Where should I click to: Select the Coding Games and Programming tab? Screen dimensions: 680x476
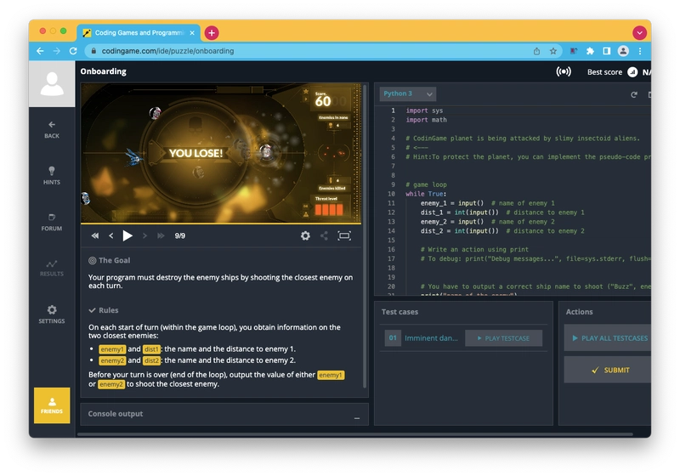[x=139, y=33]
